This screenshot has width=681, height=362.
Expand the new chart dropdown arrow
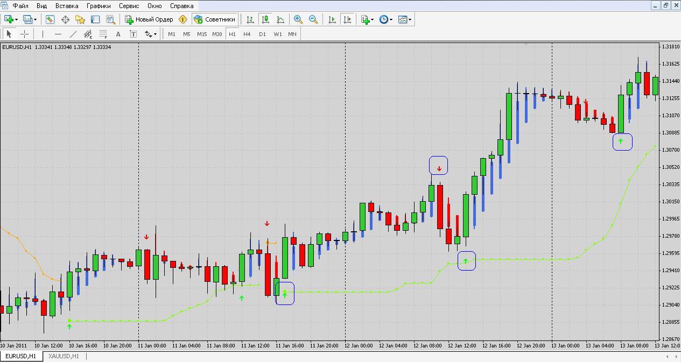click(16, 19)
